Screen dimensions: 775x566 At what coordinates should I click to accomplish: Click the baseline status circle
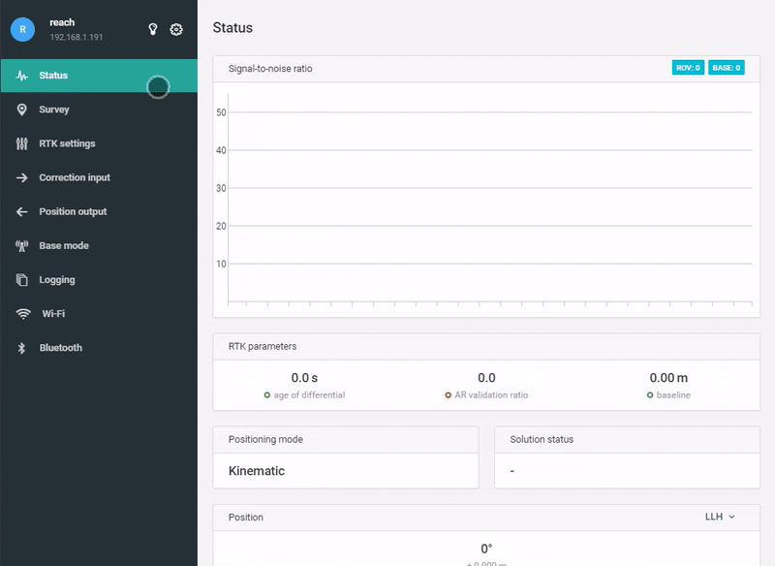click(x=650, y=395)
